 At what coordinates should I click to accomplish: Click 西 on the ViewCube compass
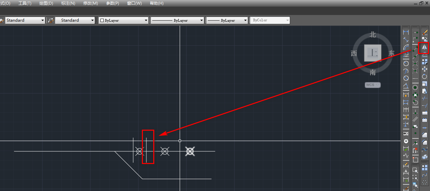pos(354,53)
